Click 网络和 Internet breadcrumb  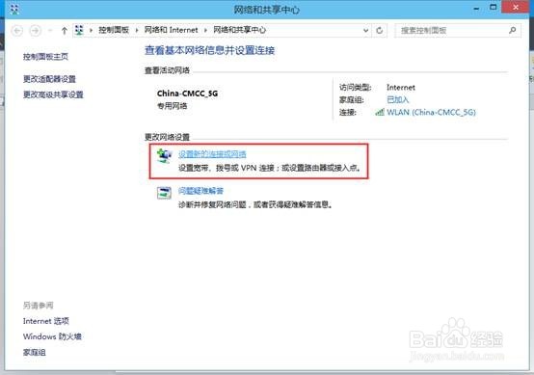coord(171,30)
